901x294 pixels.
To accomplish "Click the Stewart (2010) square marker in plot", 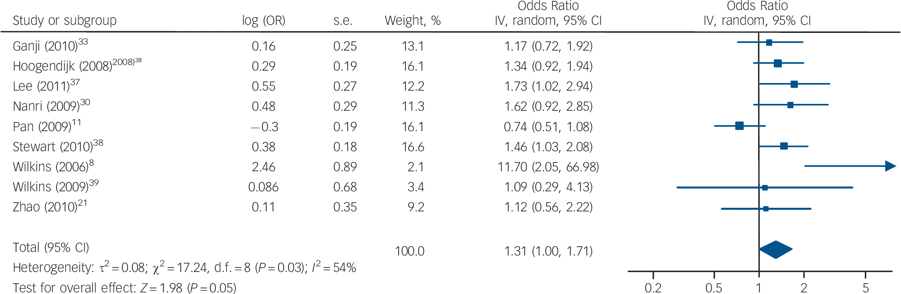I will point(784,146).
